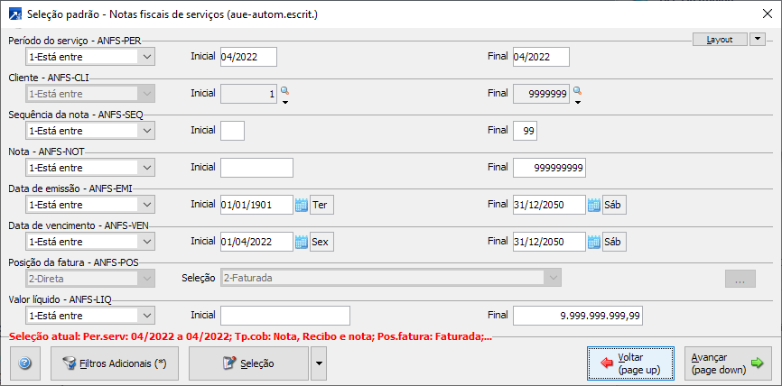
Task: Open calendar for Data de vencimento Final
Action: click(593, 242)
